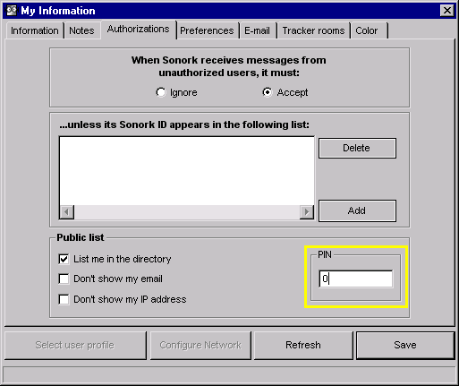The width and height of the screenshot is (459, 386).
Task: Focus the PIN input field
Action: [355, 279]
